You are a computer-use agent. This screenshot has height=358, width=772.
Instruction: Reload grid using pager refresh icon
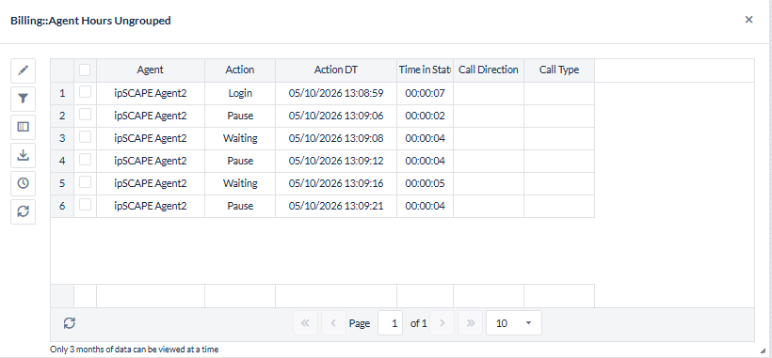[x=70, y=323]
